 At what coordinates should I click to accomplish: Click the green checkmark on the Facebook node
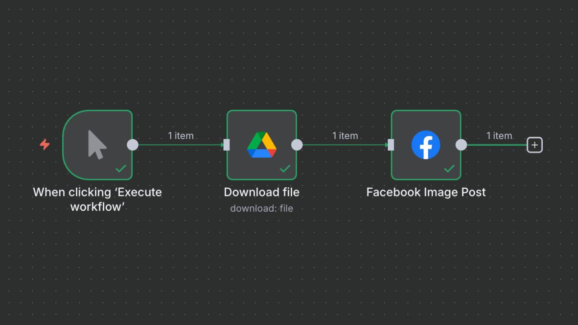click(449, 169)
